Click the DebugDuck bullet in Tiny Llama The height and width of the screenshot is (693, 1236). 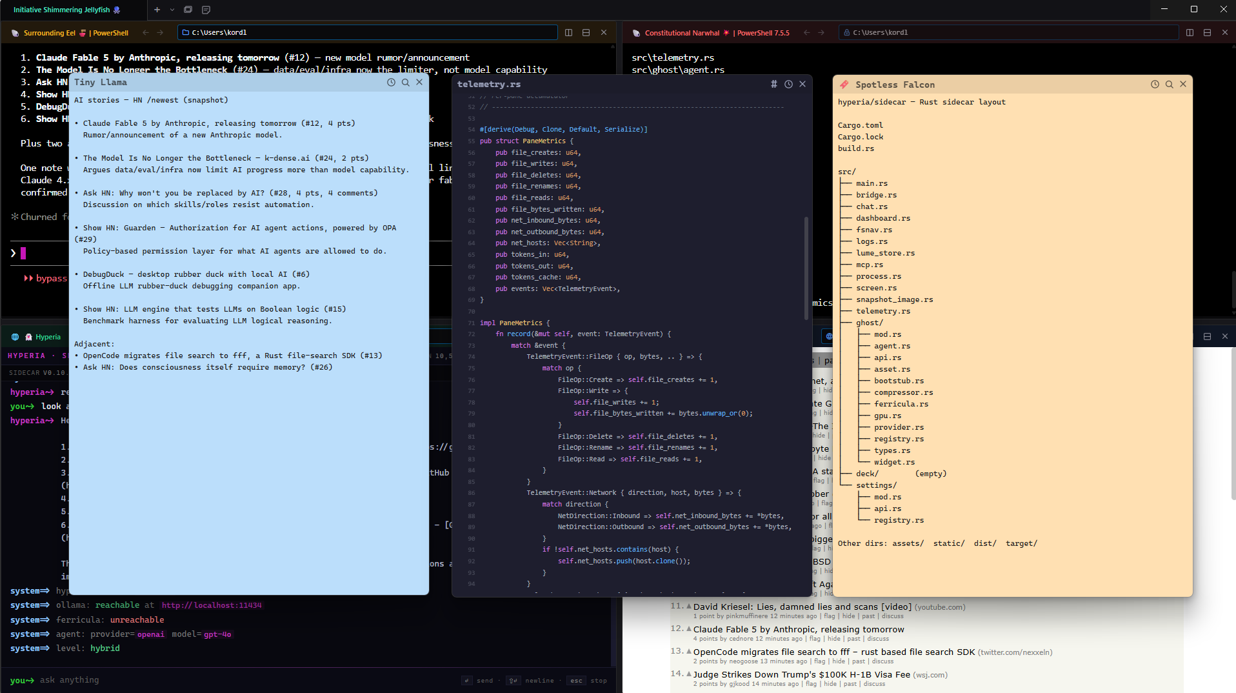tap(196, 274)
